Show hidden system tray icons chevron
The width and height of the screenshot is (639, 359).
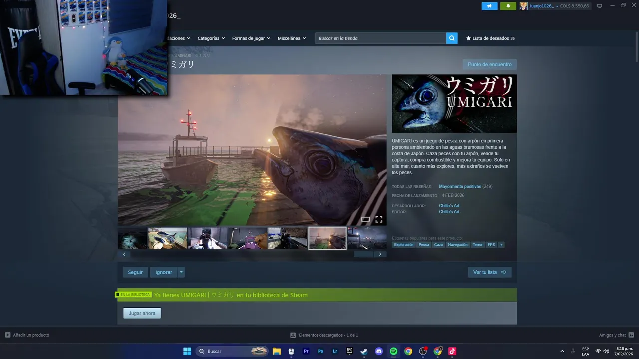562,351
